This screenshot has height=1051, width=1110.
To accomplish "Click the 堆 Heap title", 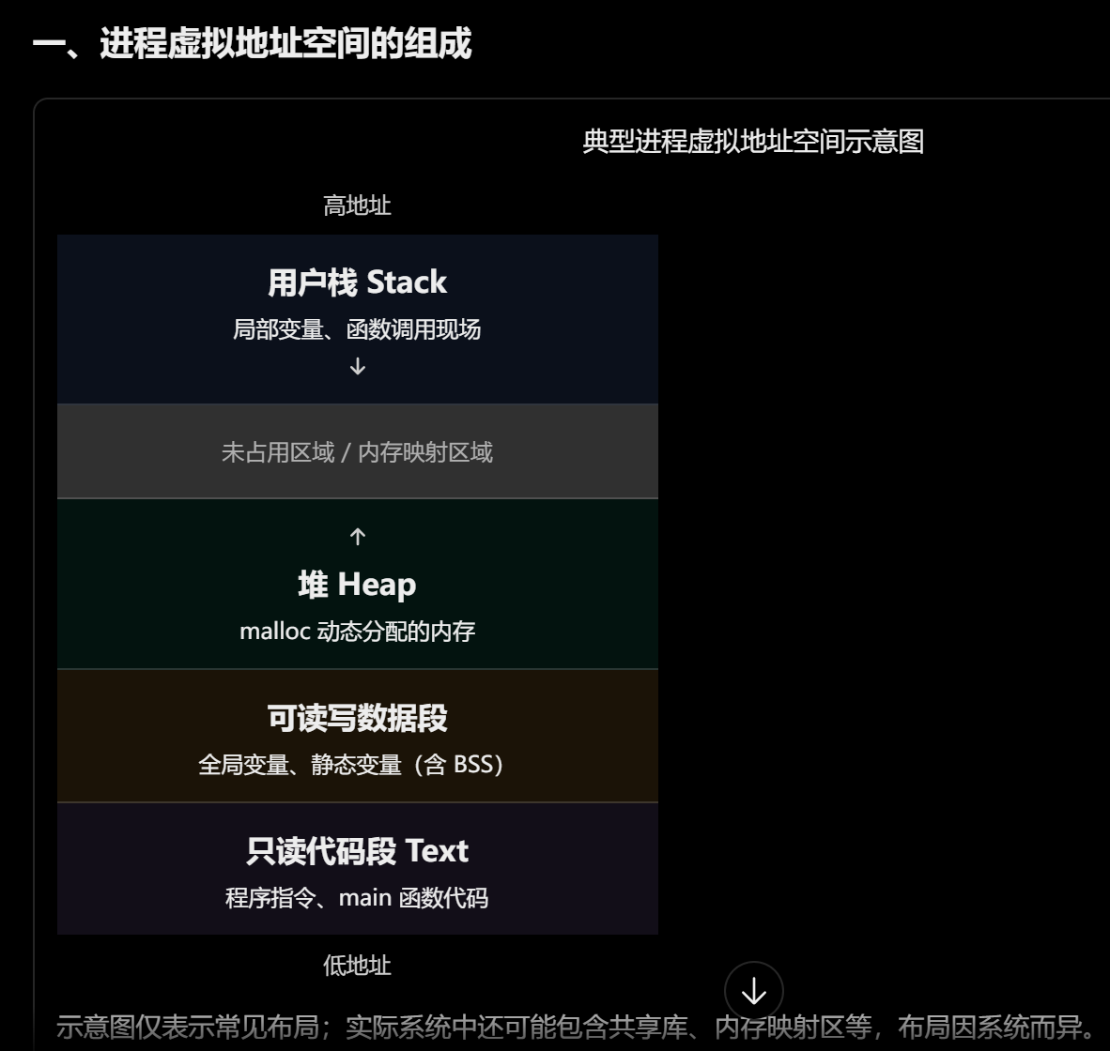I will coord(357,585).
